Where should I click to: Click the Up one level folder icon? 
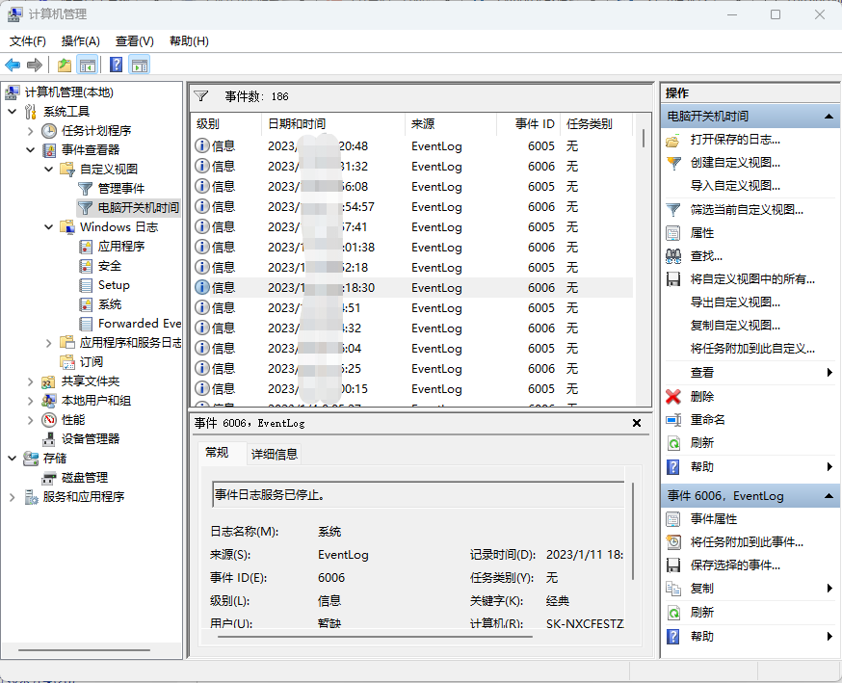click(65, 66)
